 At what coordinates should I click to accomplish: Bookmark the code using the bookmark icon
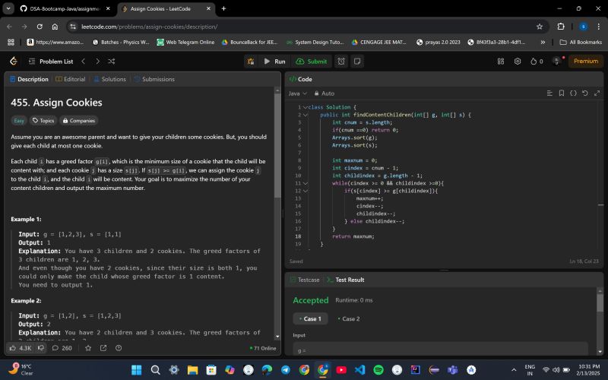(562, 93)
